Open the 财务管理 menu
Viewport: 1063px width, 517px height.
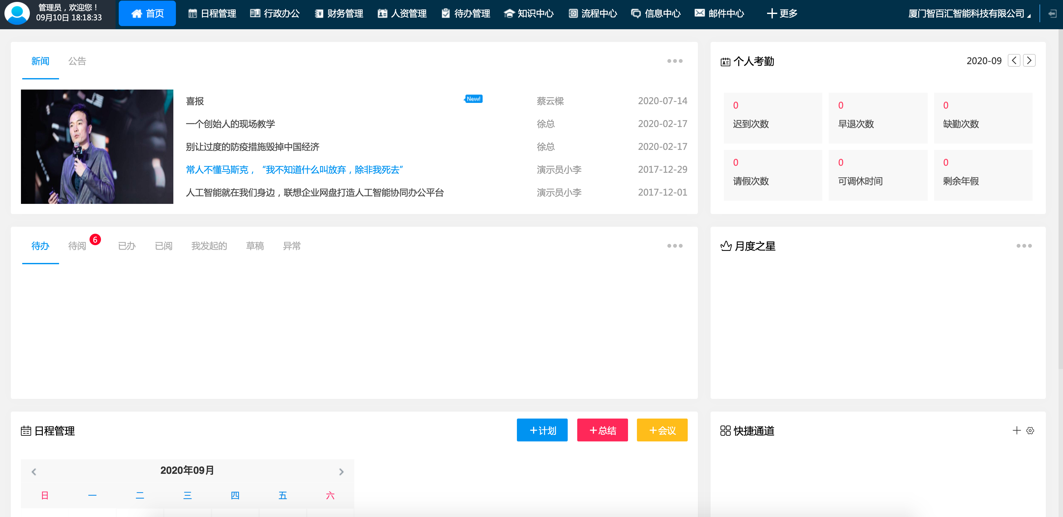[x=339, y=14]
